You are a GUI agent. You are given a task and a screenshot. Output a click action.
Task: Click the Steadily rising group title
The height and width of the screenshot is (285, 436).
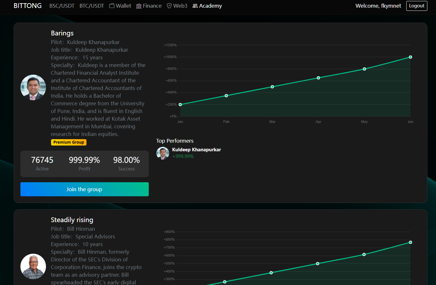(72, 220)
